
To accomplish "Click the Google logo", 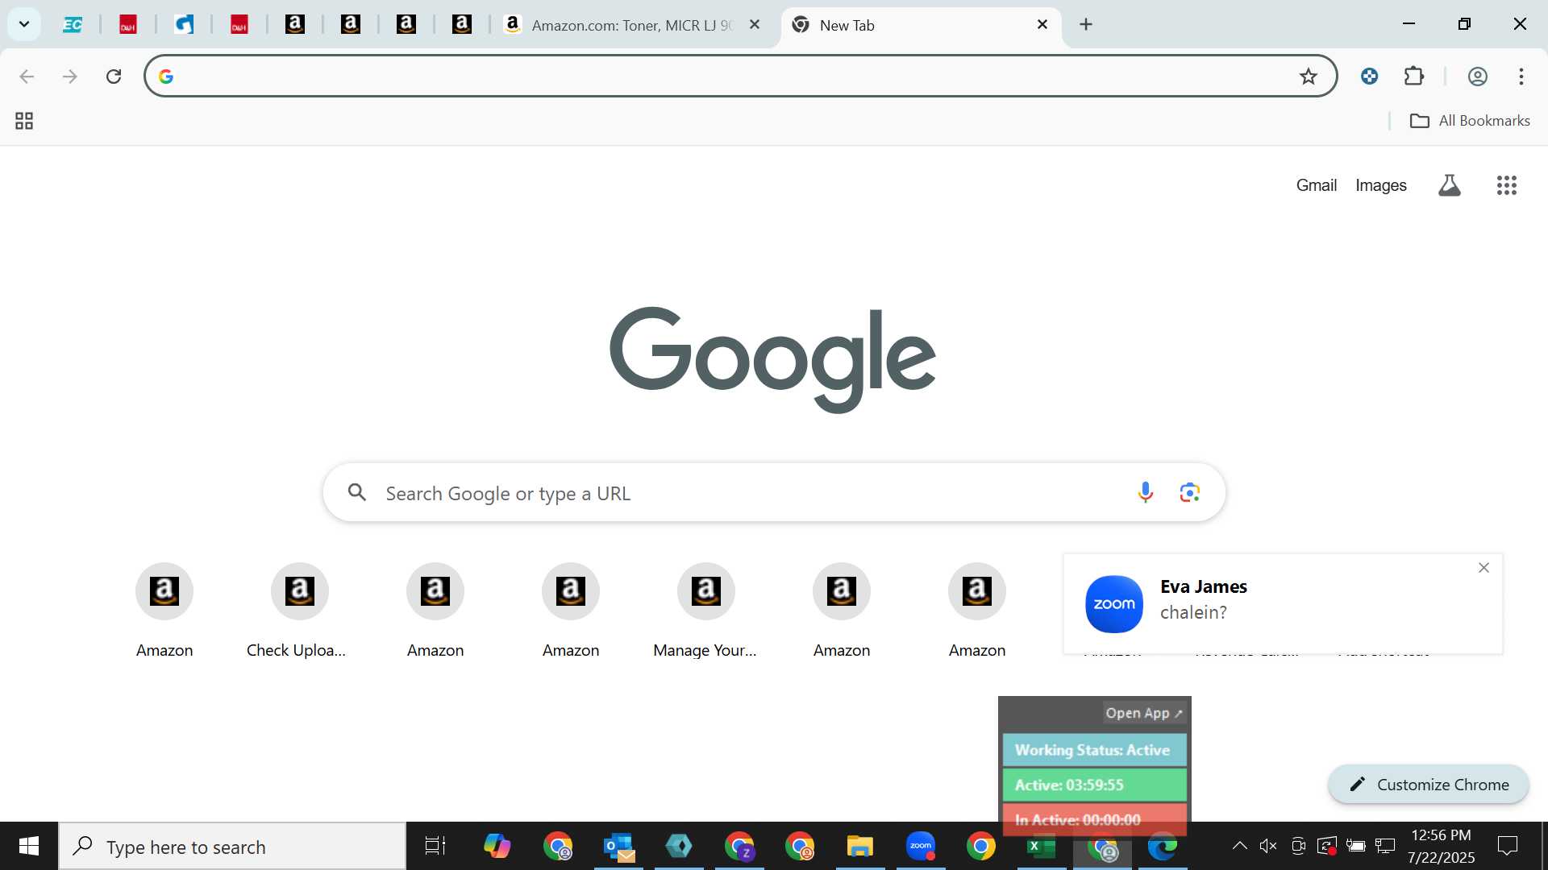I will (772, 358).
